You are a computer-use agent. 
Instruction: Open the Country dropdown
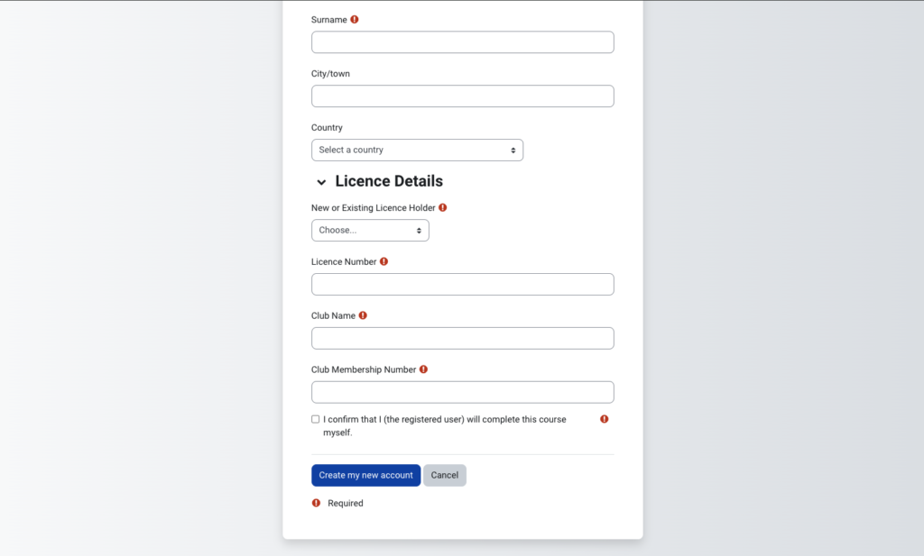click(x=417, y=150)
